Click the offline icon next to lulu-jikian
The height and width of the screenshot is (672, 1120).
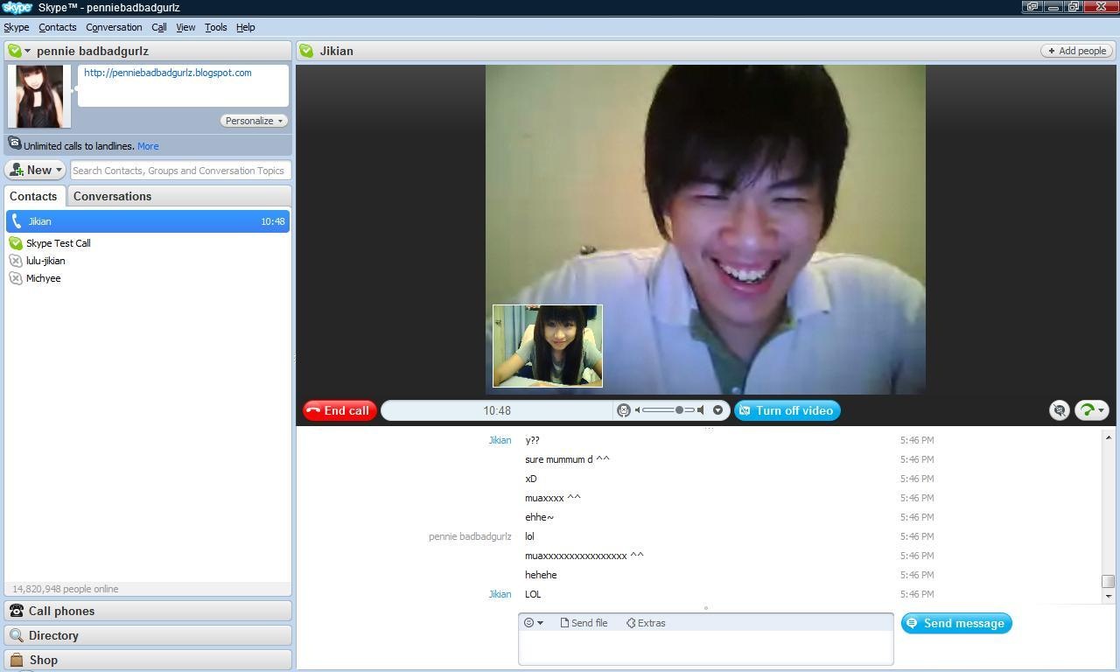(16, 261)
